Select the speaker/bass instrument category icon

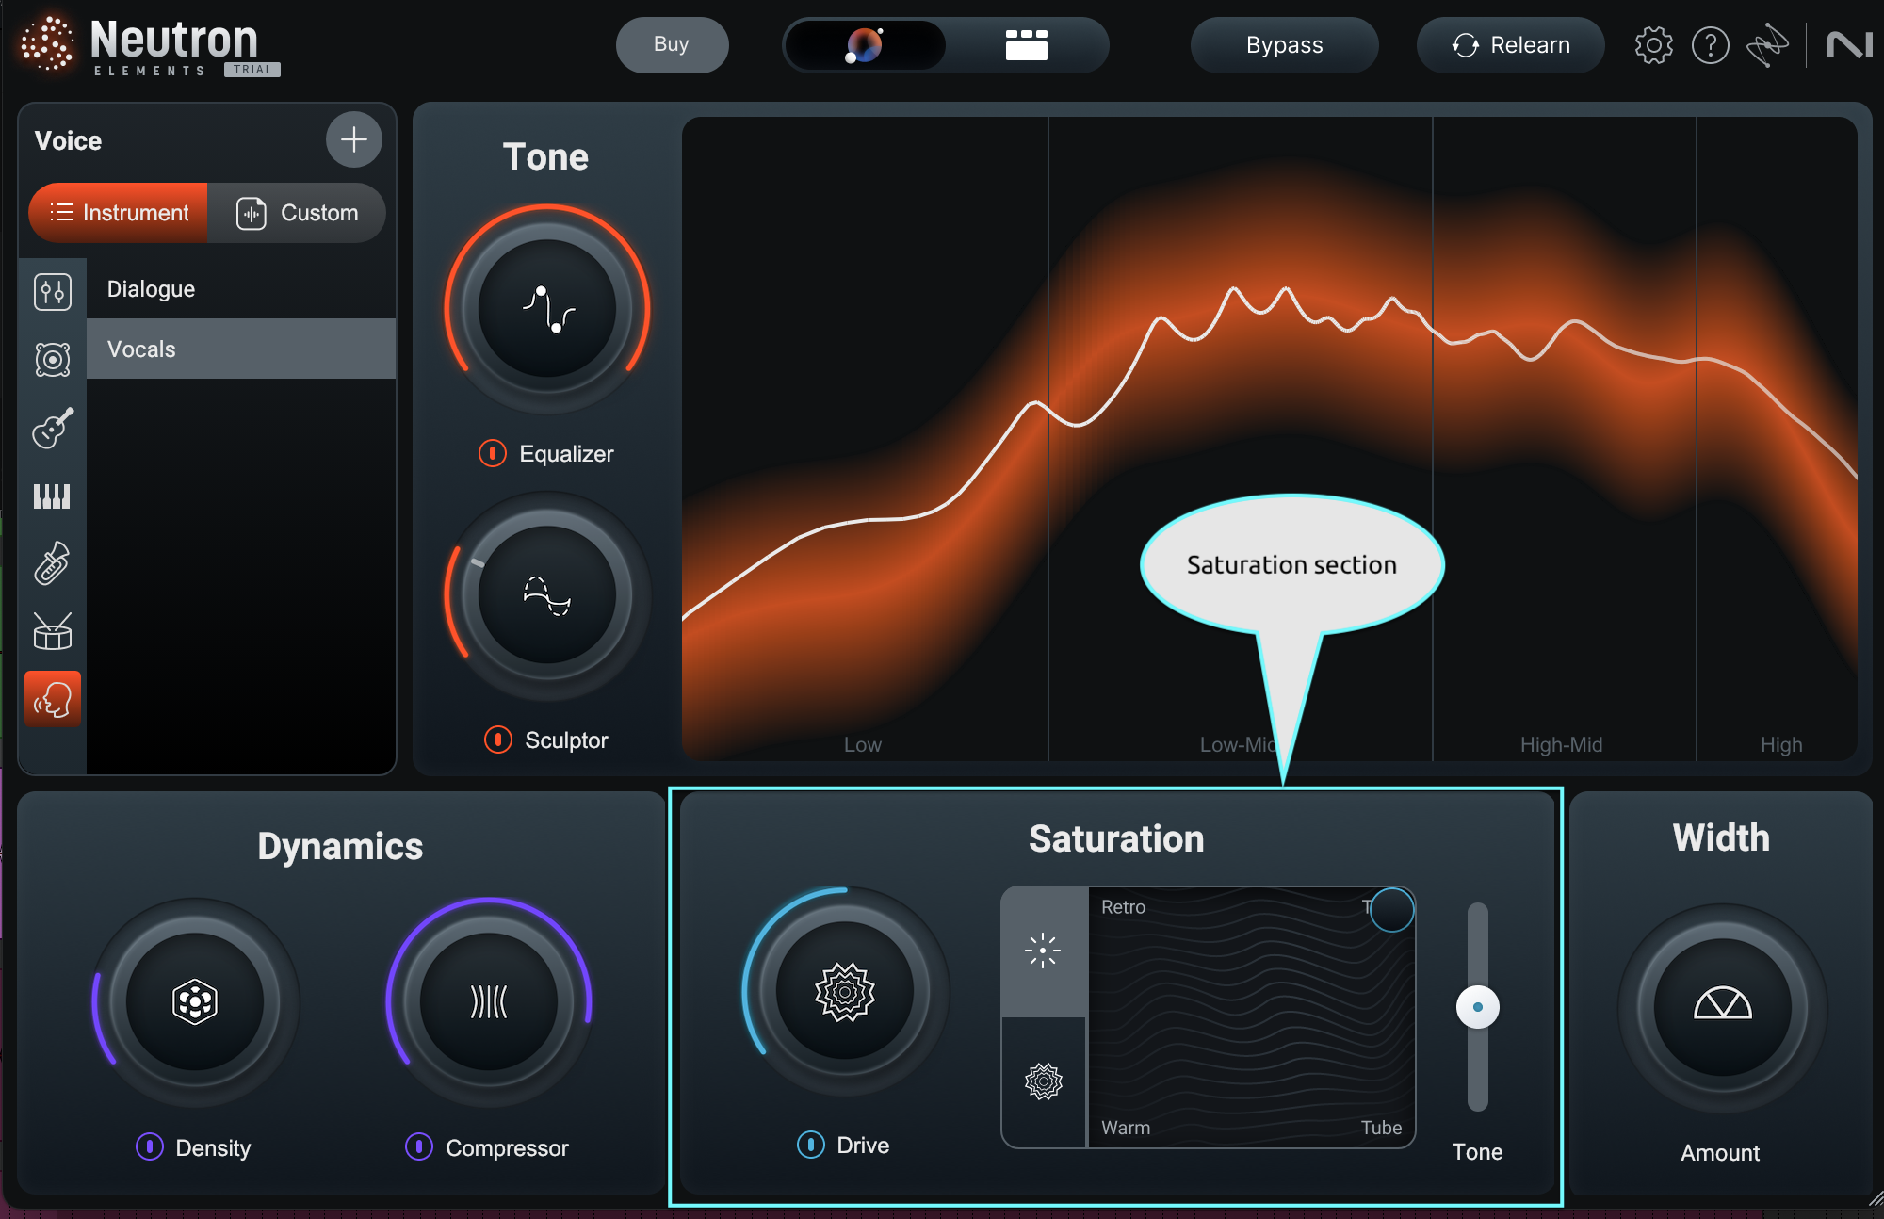tap(53, 359)
